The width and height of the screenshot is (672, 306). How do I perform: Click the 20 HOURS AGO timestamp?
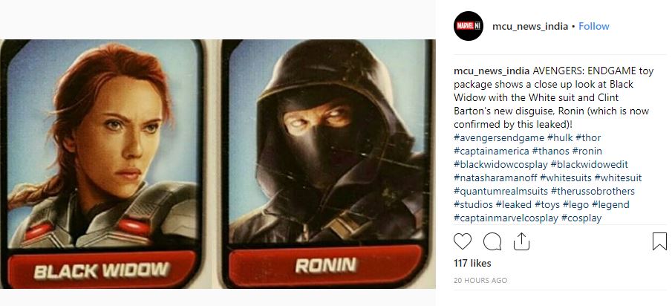coord(480,280)
